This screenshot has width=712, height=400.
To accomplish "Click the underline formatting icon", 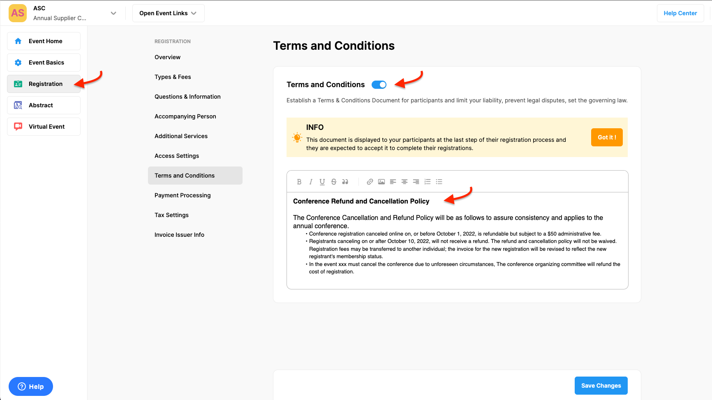I will click(322, 182).
